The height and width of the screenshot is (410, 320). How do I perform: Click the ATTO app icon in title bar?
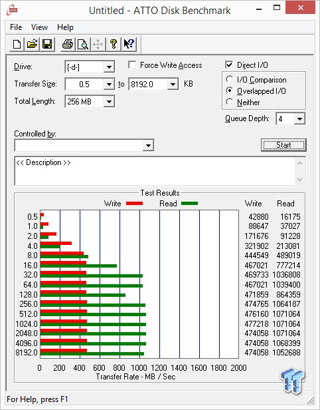click(12, 10)
